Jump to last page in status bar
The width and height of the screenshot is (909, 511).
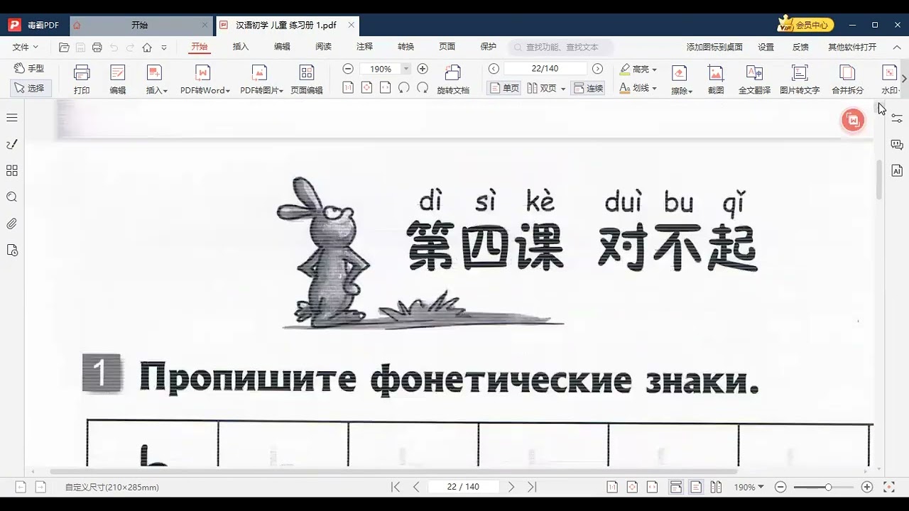(x=532, y=487)
